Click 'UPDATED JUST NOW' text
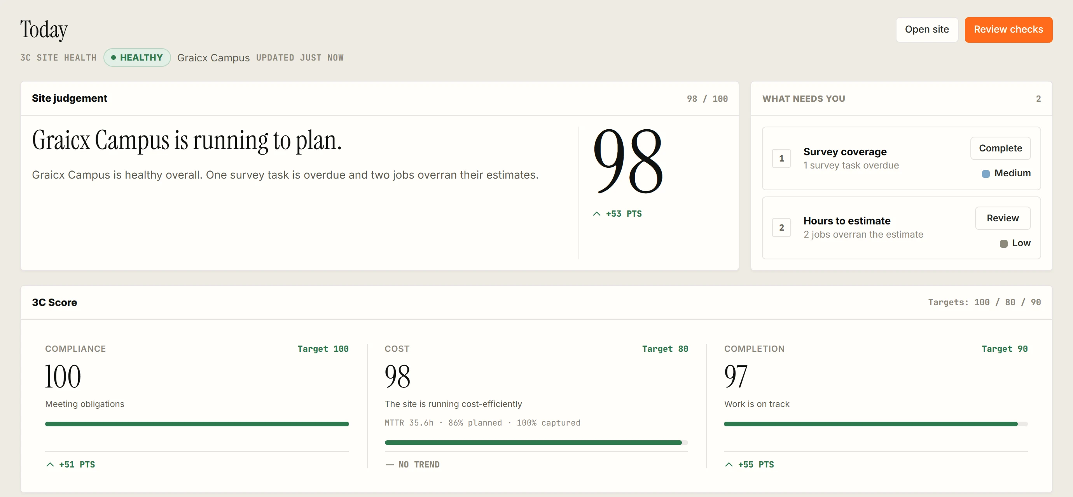1073x497 pixels. click(x=300, y=58)
